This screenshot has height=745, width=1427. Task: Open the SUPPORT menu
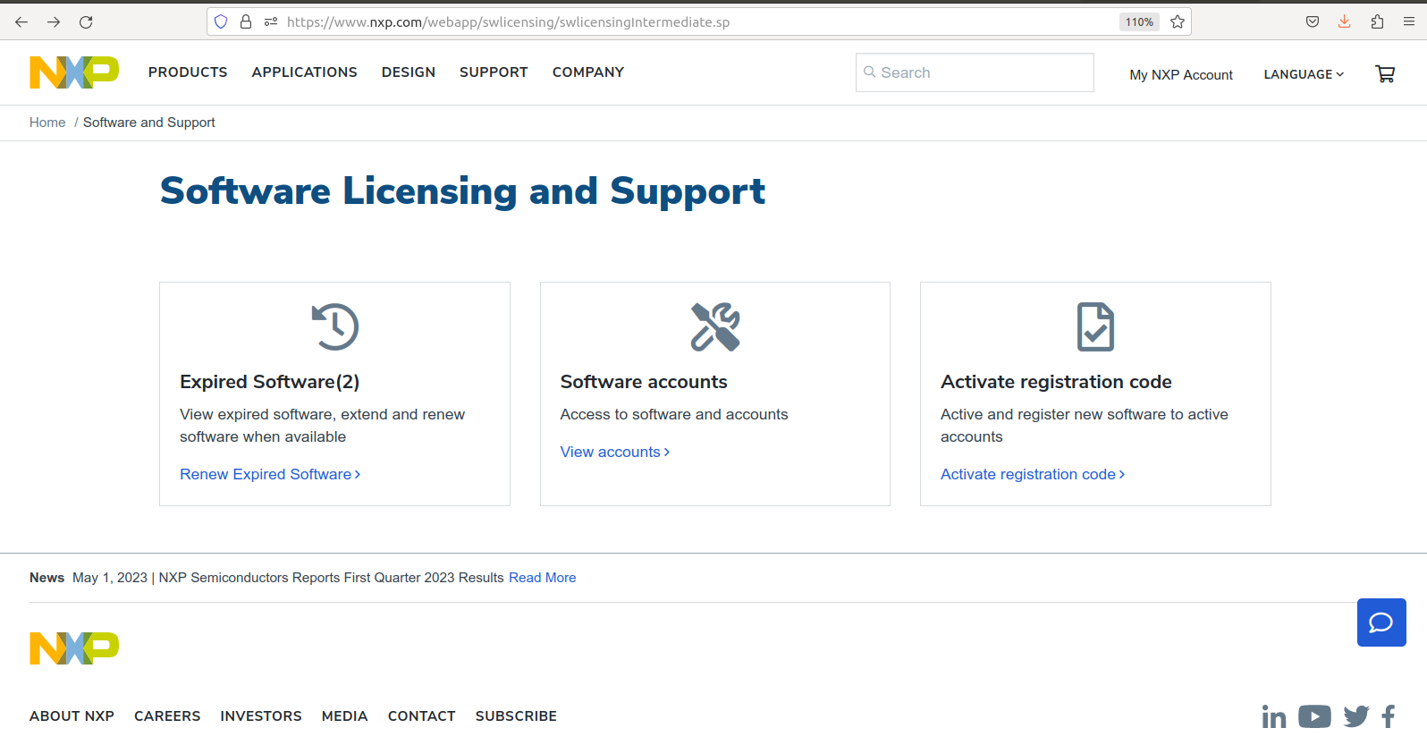[x=494, y=72]
